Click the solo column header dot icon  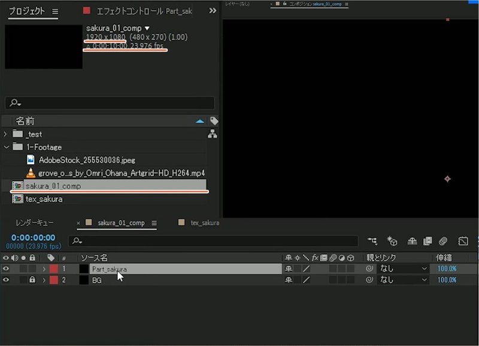[x=23, y=258]
